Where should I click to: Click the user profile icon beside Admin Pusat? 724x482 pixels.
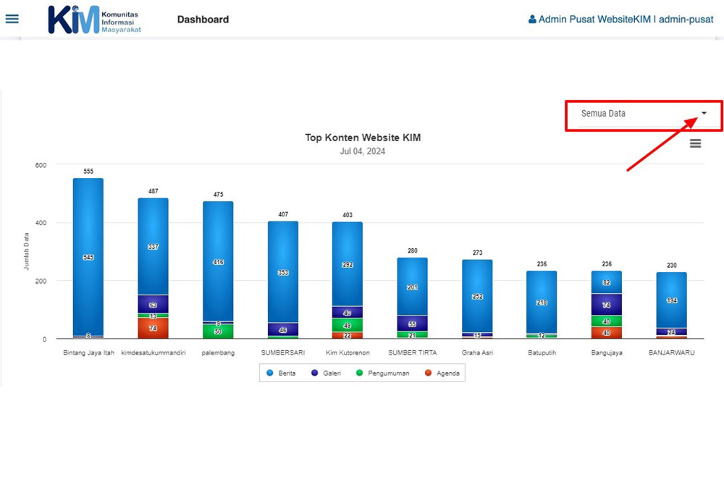(532, 20)
